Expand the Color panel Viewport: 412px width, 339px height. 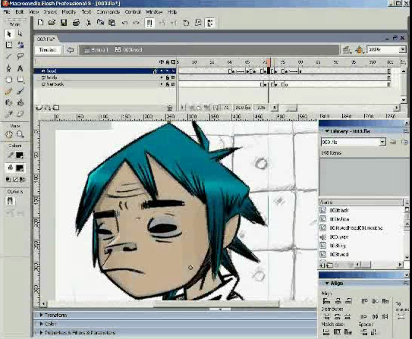pos(41,324)
